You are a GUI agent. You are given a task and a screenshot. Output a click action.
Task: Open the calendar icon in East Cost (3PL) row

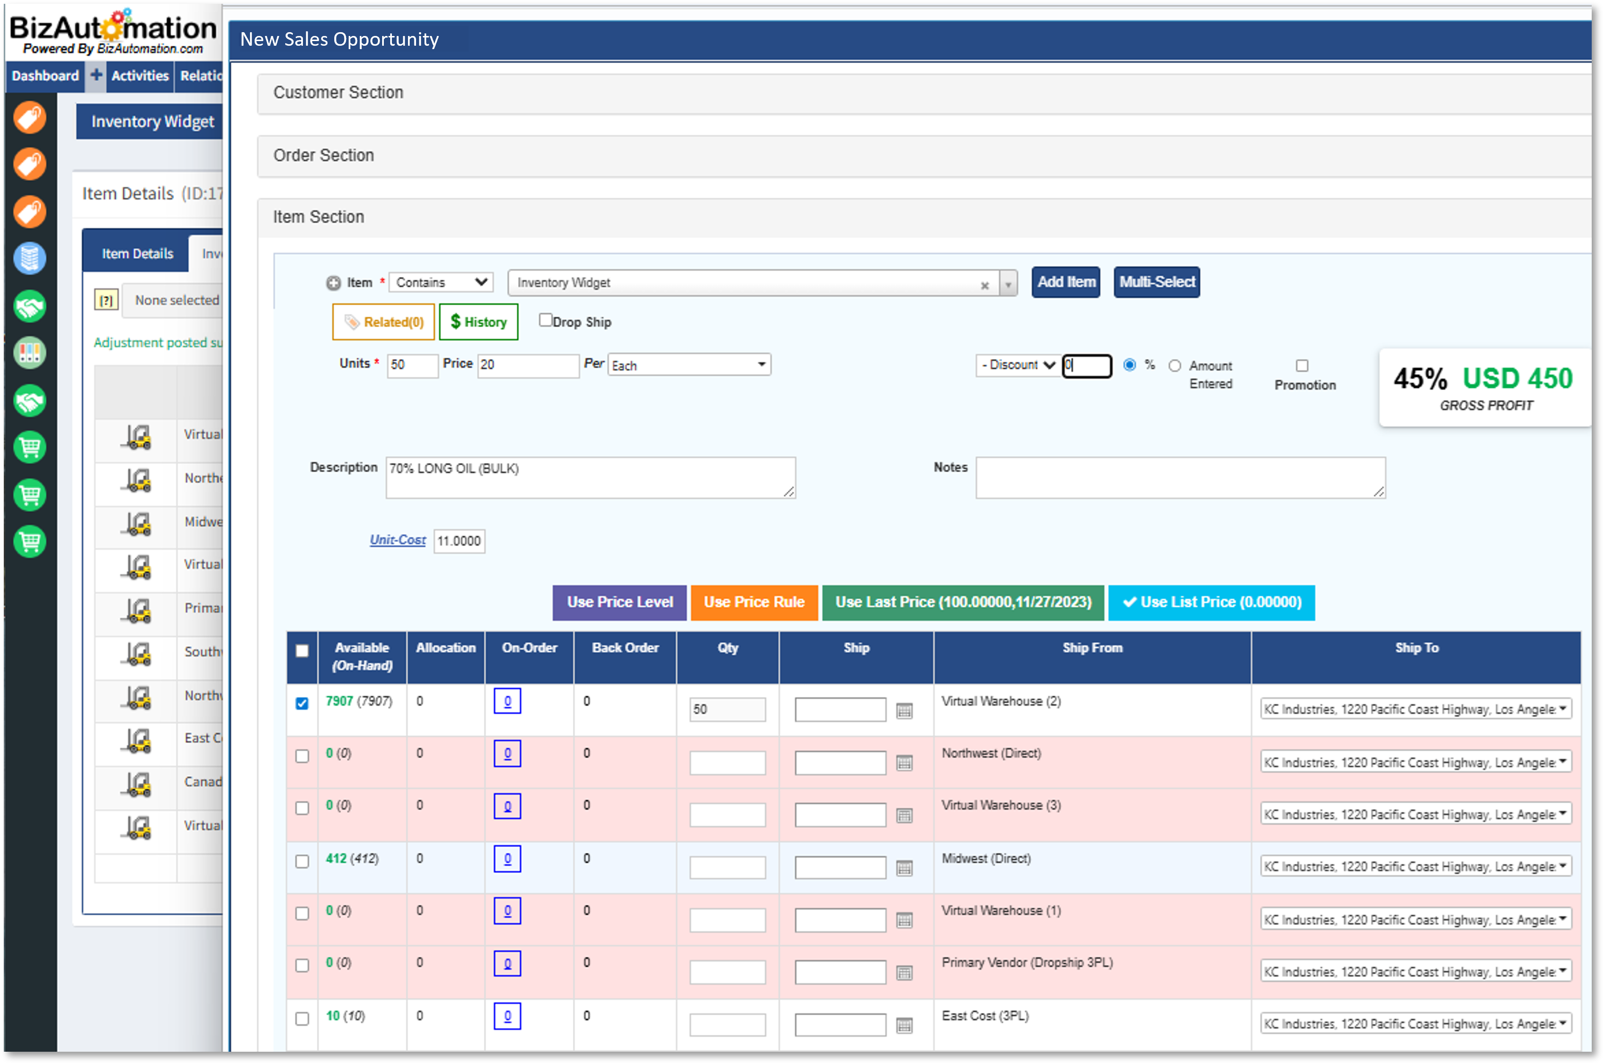(x=904, y=1025)
